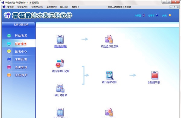Click the calculator icon next to 计算器
This screenshot has height=118, width=181.
pos(144,15)
